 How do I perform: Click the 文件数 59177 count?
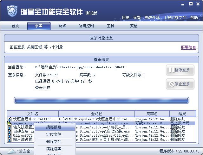tap(47, 75)
